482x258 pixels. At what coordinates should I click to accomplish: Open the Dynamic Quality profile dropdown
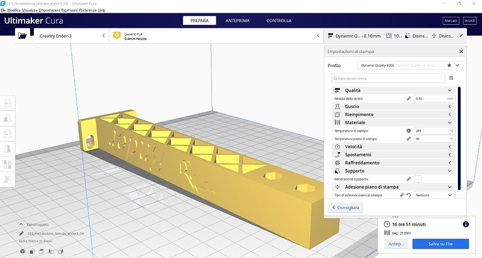(410, 65)
